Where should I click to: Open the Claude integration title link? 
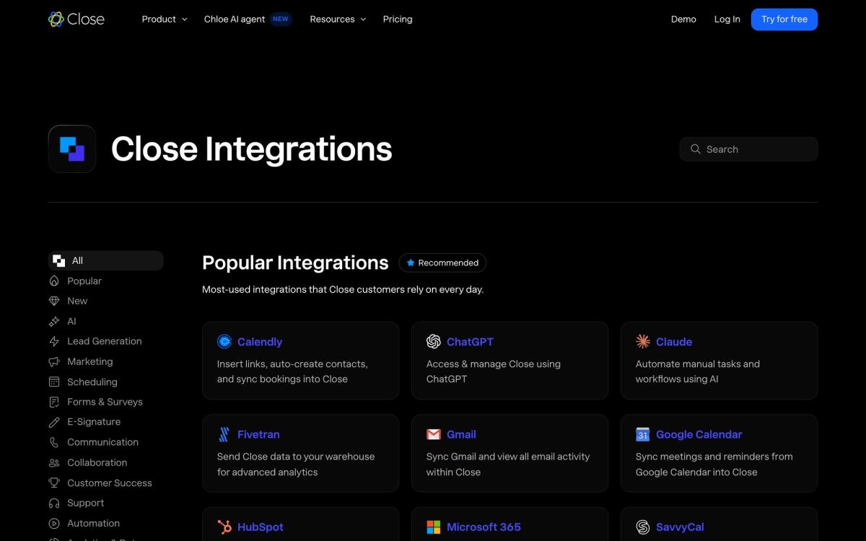pos(674,342)
